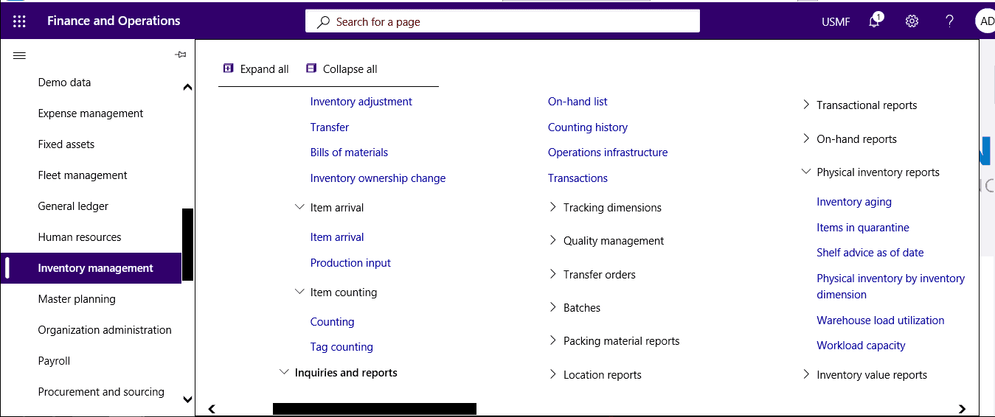Select General ledger module in sidebar
995x417 pixels.
pos(73,206)
